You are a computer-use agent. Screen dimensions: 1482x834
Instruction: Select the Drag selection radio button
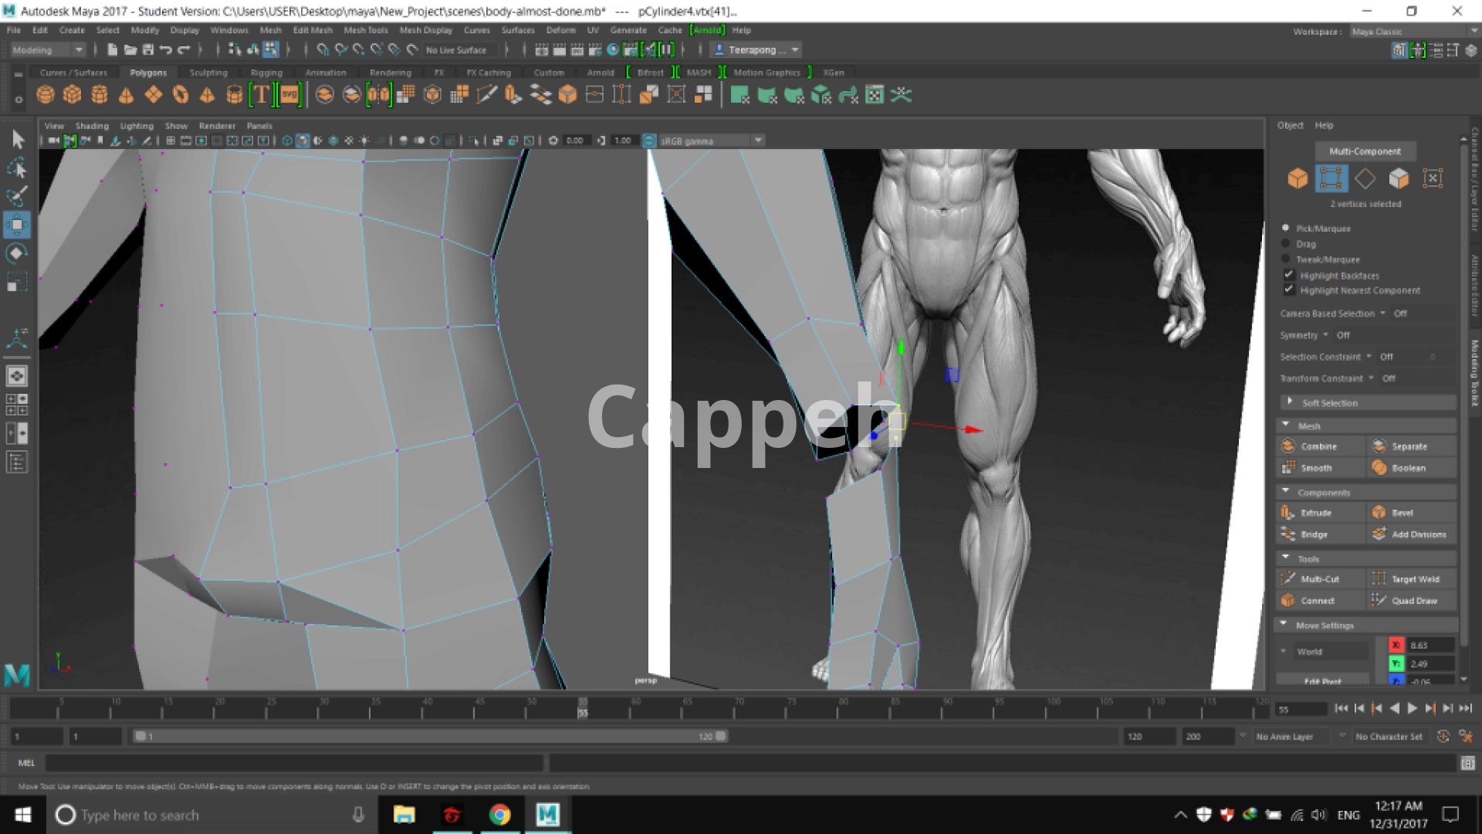click(x=1286, y=243)
